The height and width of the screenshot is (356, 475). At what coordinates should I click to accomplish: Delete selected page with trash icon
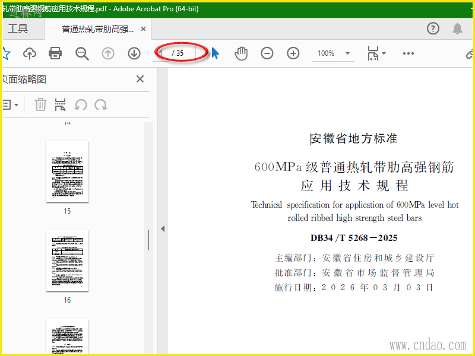[x=40, y=105]
